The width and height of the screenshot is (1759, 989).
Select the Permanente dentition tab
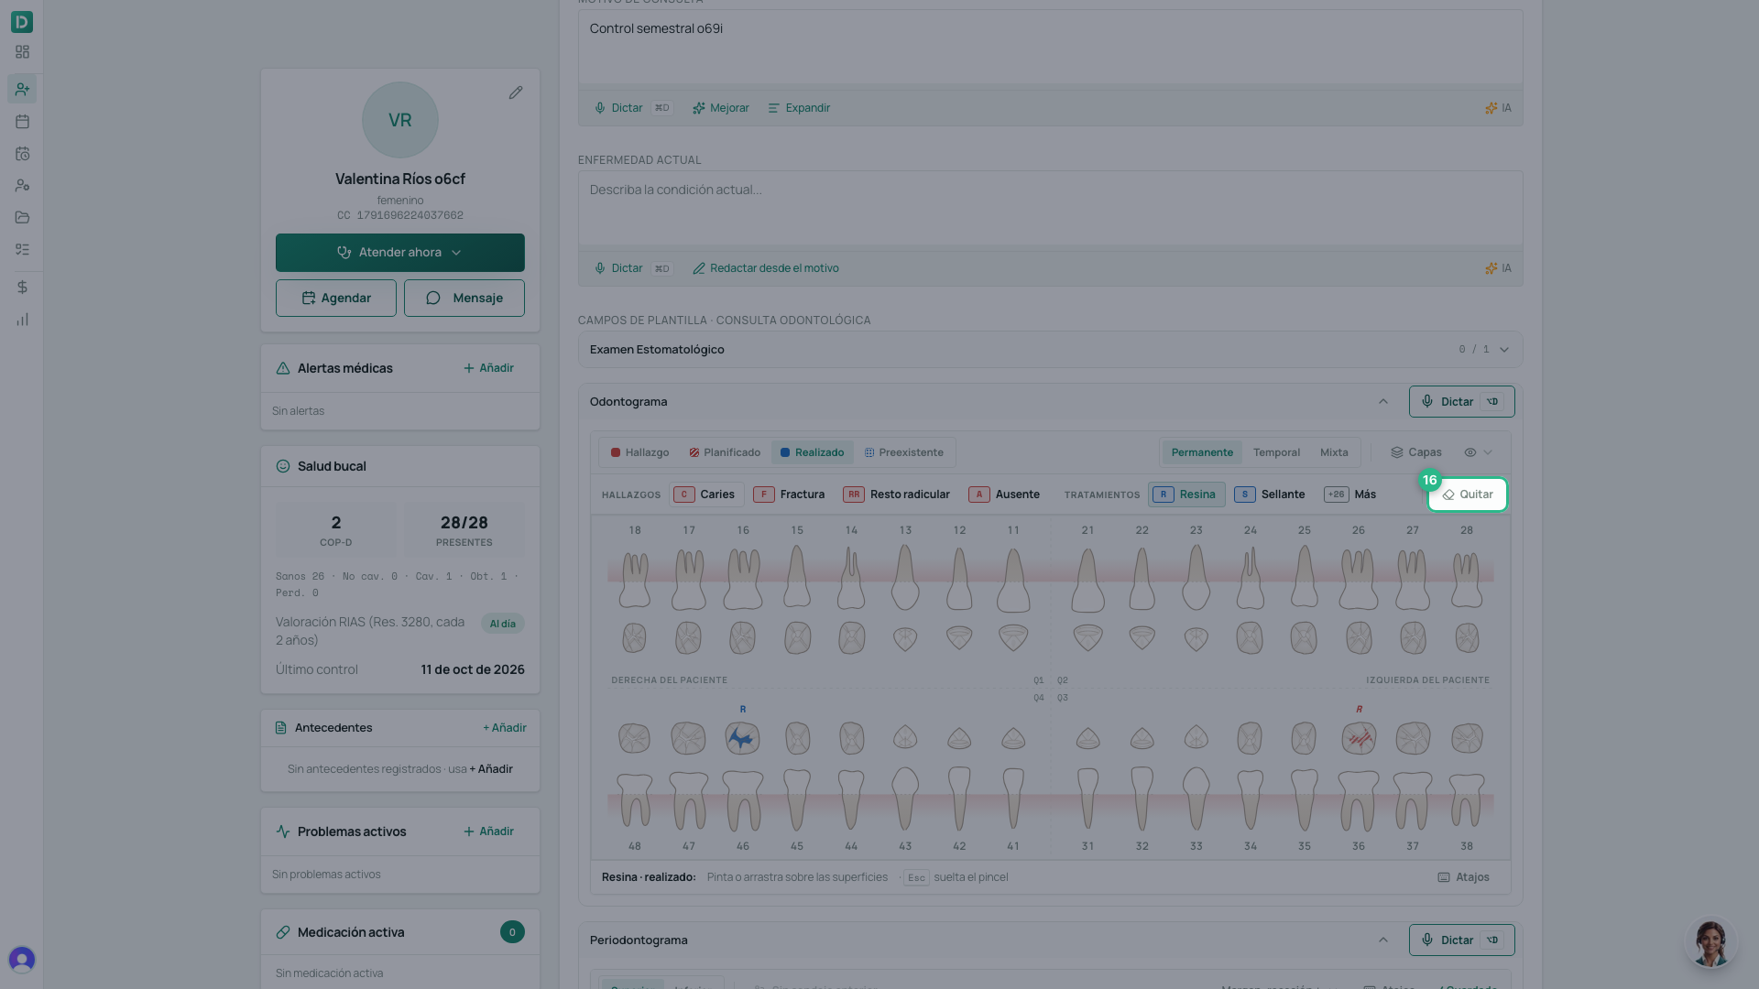(x=1202, y=452)
